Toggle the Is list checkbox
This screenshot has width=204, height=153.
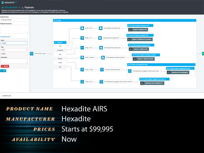(x=1, y=54)
